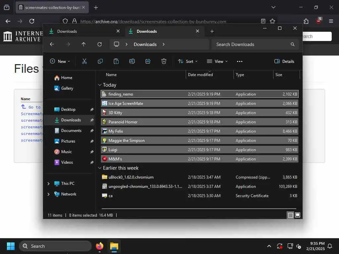Show hidden system tray icons
The image size is (339, 254).
[x=269, y=246]
